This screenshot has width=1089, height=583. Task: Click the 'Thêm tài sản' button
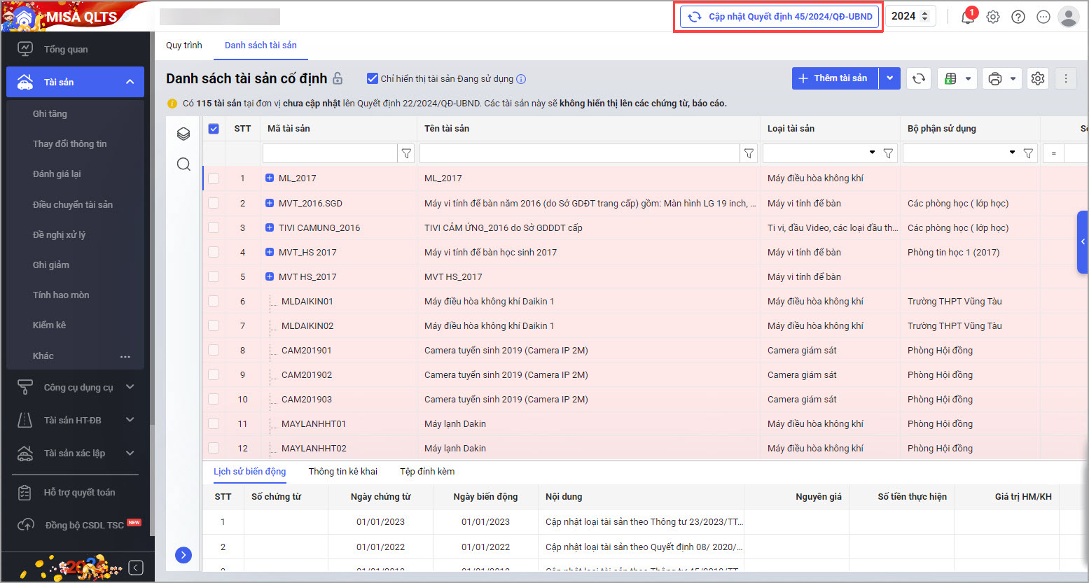click(x=835, y=78)
